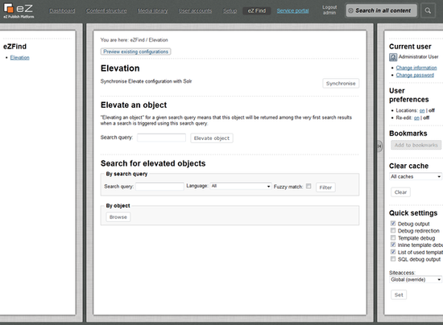
Task: Click the eZ Publish Platform logo
Action: 19,10
